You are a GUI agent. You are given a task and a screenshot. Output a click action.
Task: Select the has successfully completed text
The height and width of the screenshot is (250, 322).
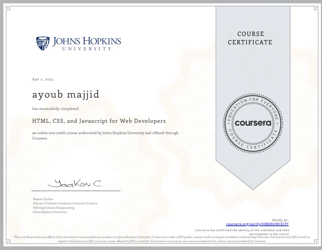(55, 109)
